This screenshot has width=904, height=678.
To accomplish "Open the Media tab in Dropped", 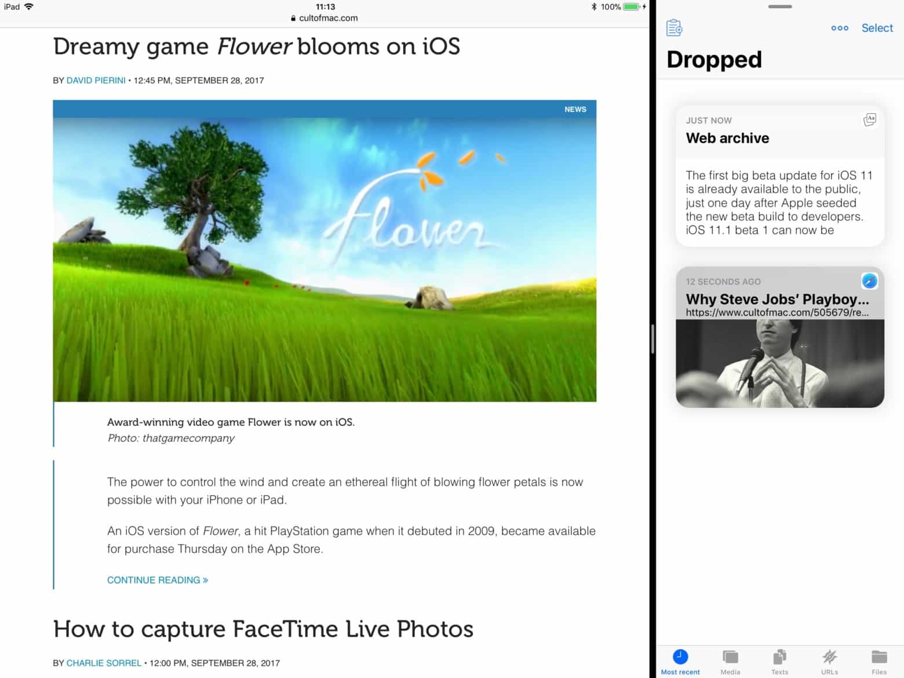I will click(730, 661).
